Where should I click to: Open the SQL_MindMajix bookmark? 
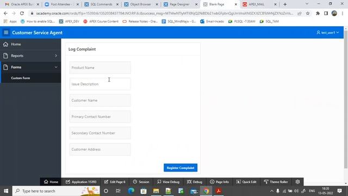pos(179,21)
